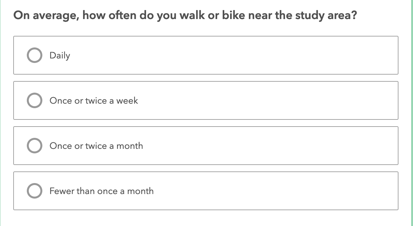Select the Fewer than once a month radio button
This screenshot has width=413, height=226.
[x=34, y=191]
